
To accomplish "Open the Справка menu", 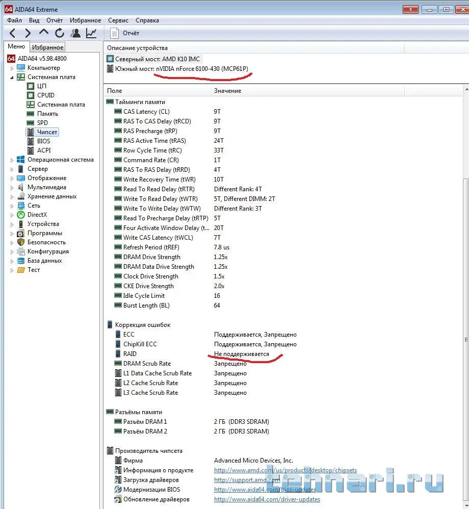I will pos(147,20).
